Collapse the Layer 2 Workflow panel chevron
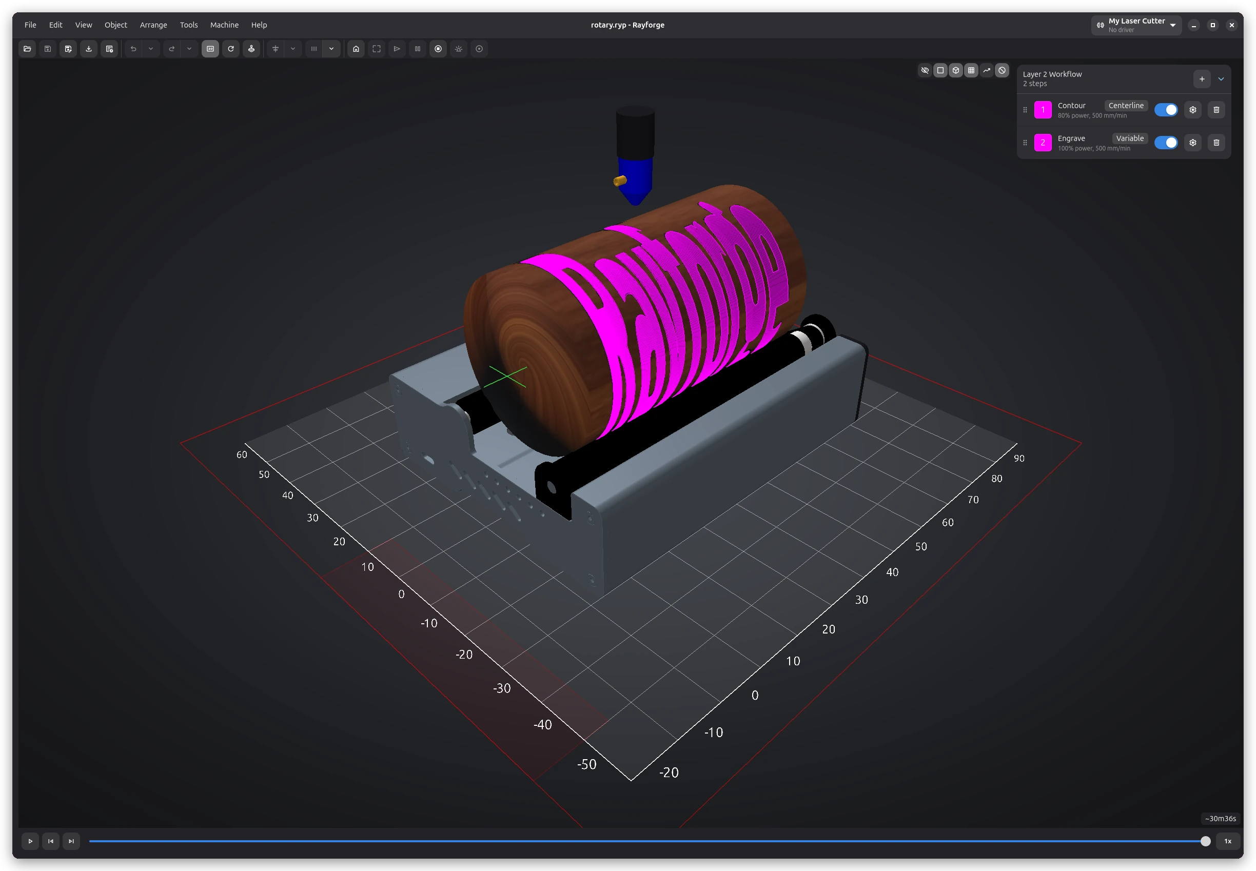1256x871 pixels. (x=1221, y=78)
